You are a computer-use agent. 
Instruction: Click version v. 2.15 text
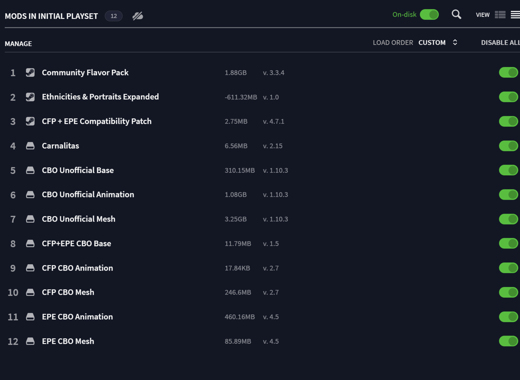point(272,146)
